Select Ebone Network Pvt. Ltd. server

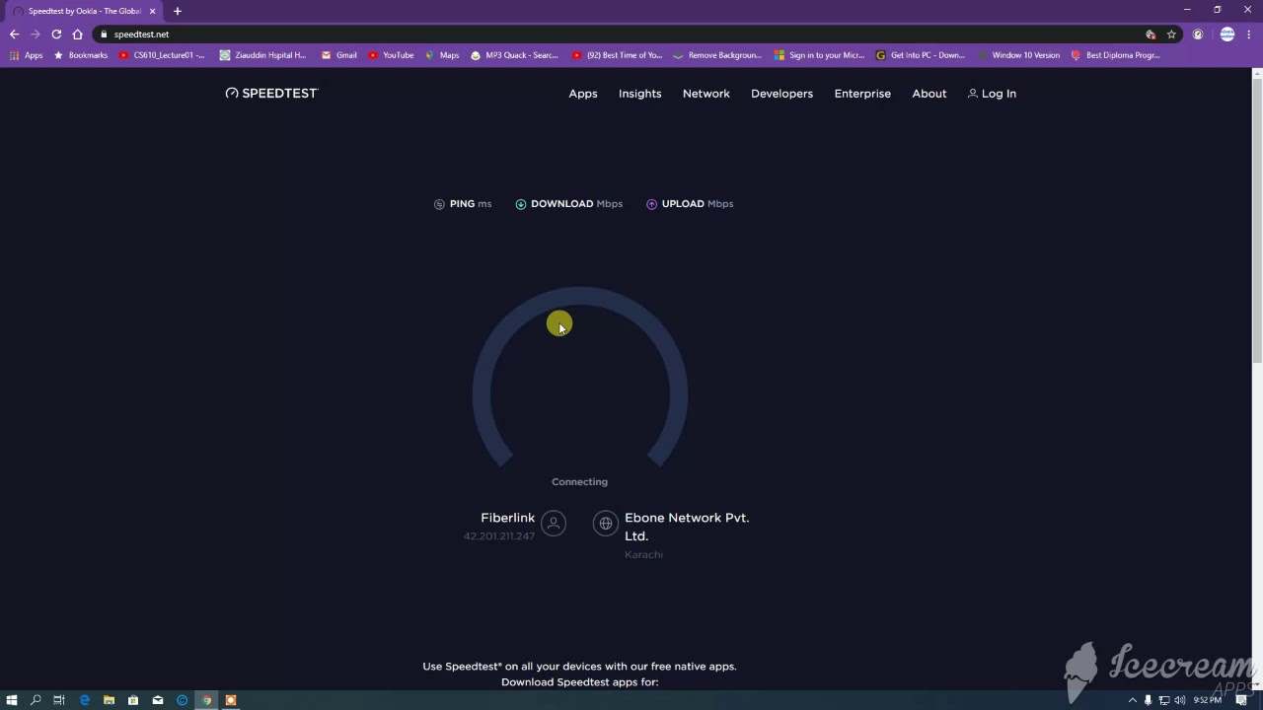[687, 527]
